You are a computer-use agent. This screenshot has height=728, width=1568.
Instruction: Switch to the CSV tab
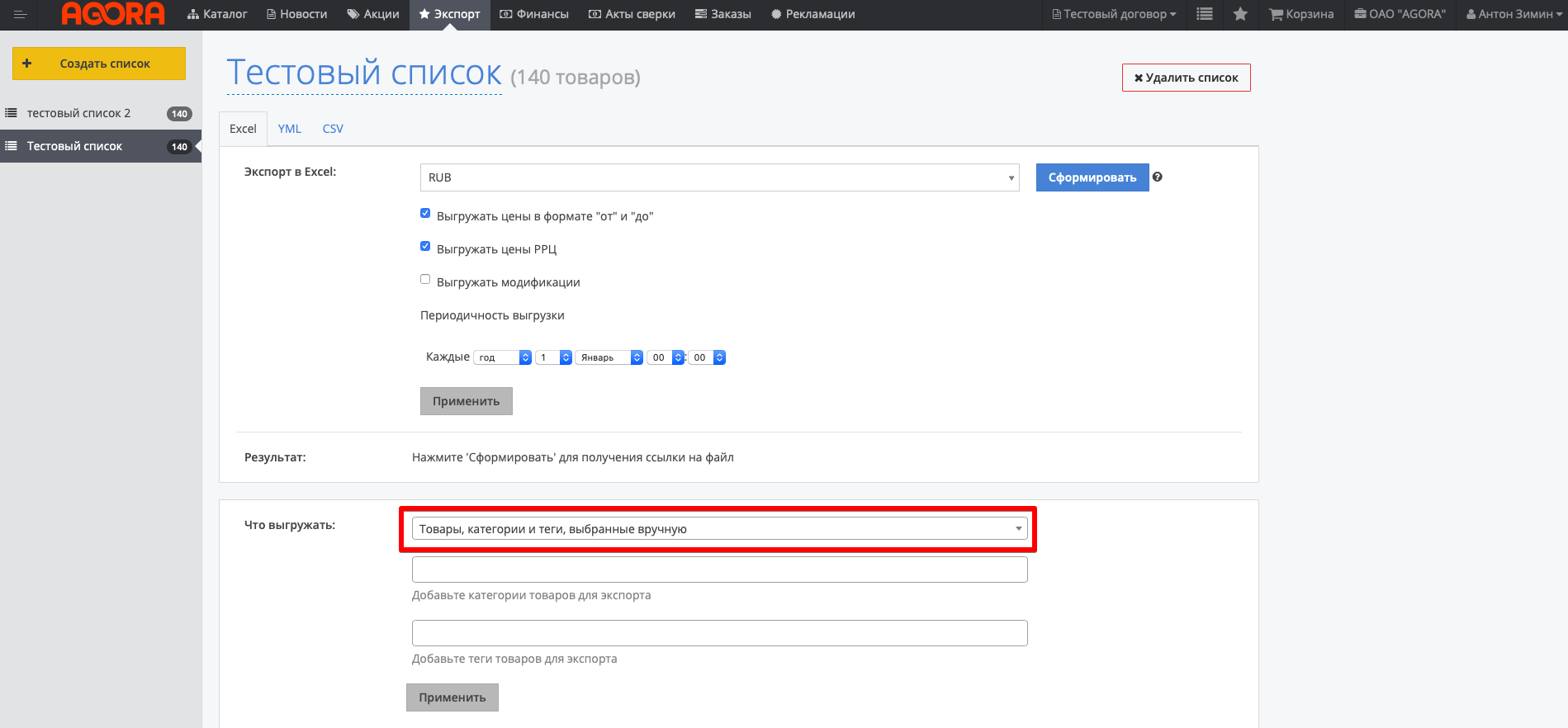333,129
